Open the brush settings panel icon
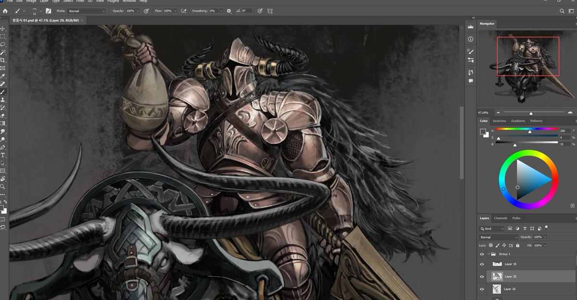This screenshot has height=300, width=577. (x=48, y=11)
